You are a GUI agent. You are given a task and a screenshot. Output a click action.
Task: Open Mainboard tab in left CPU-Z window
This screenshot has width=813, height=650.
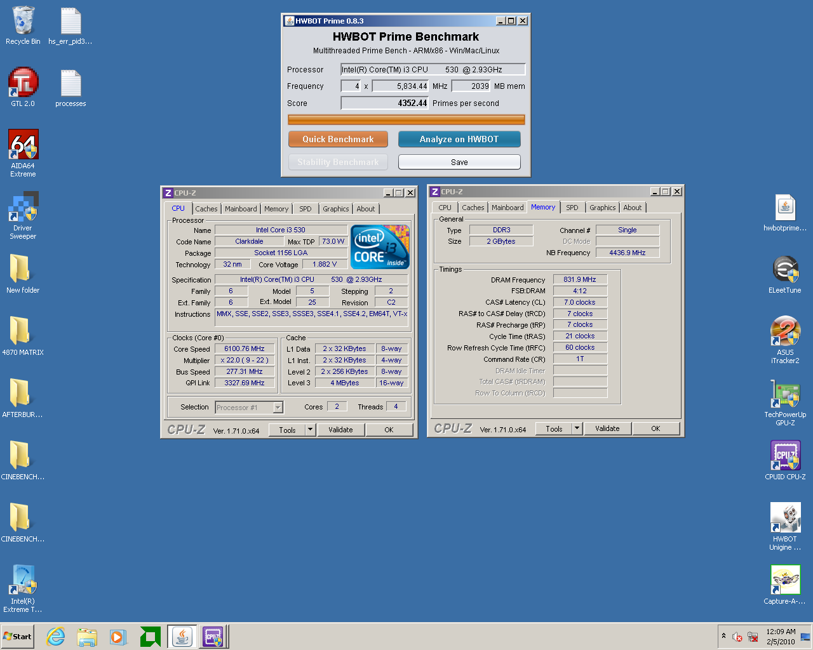pyautogui.click(x=241, y=209)
